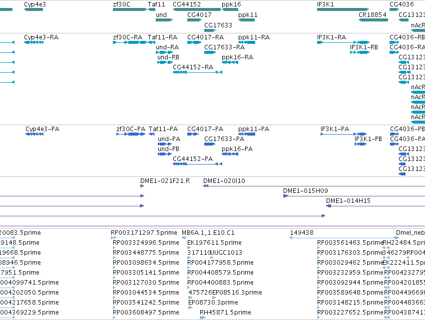Select the RP004408579.5prime EST
Viewport: 425px width, 320px height.
(x=189, y=278)
